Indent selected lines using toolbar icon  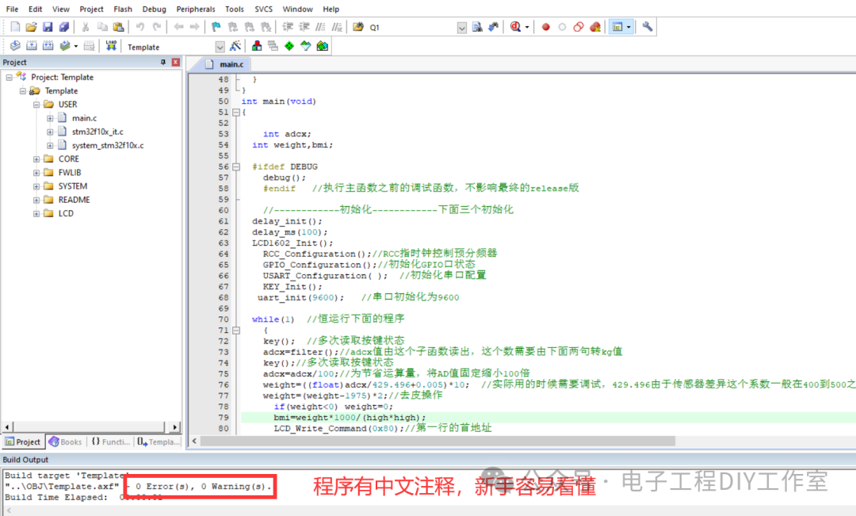pos(288,27)
